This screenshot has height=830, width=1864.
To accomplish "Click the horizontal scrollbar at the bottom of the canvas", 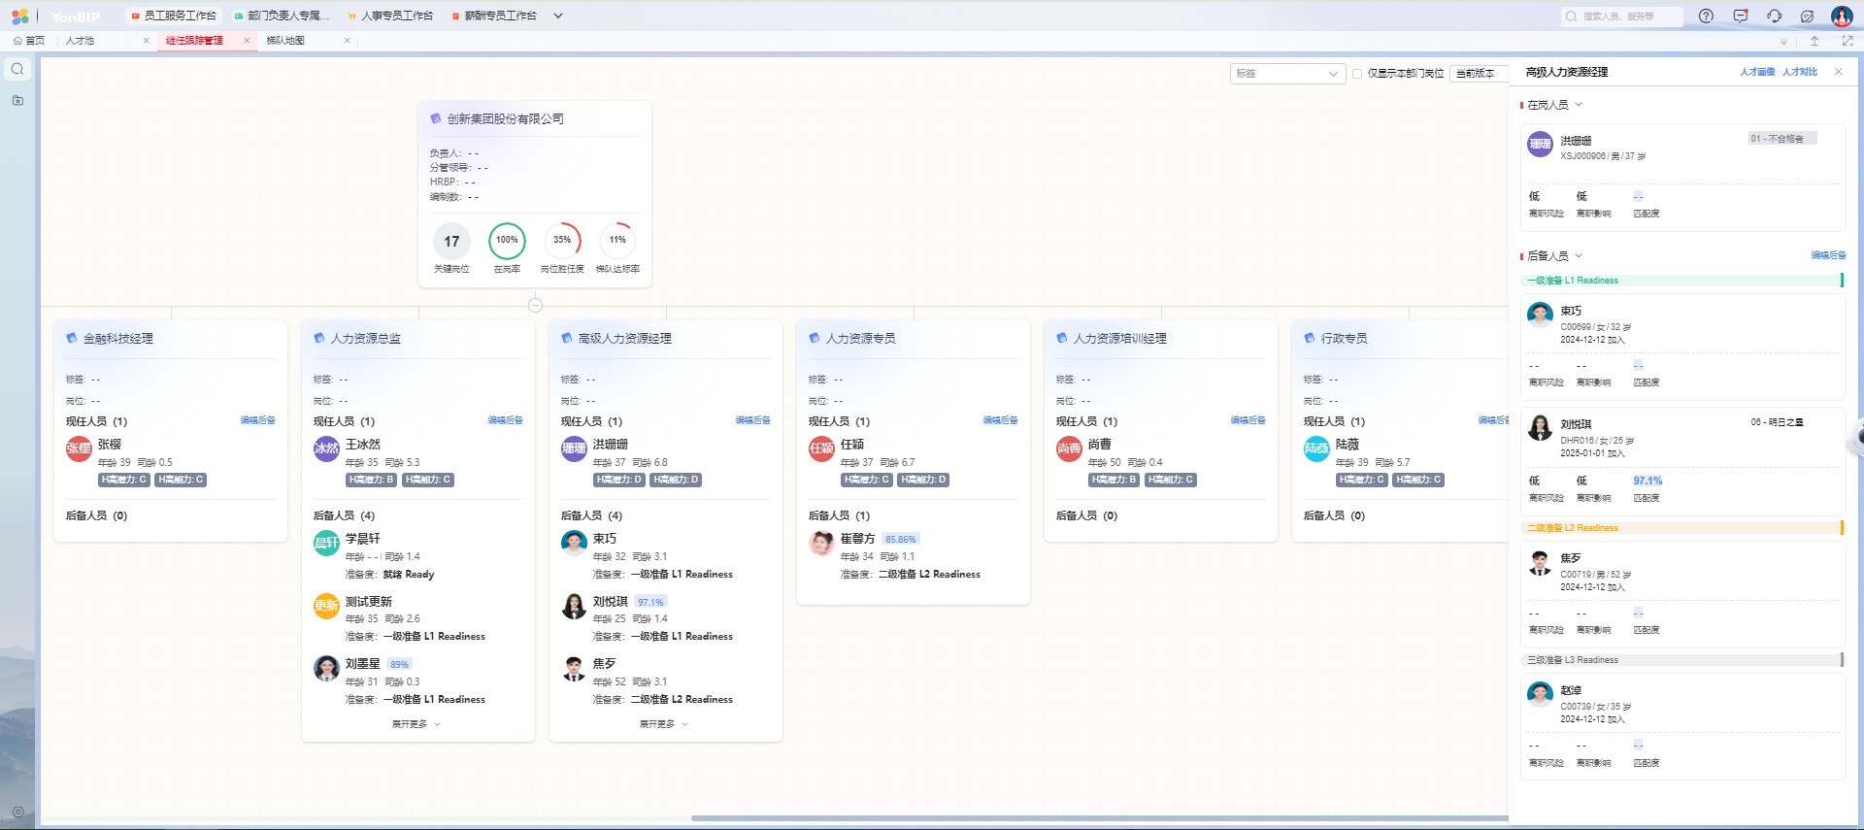I will (1100, 818).
